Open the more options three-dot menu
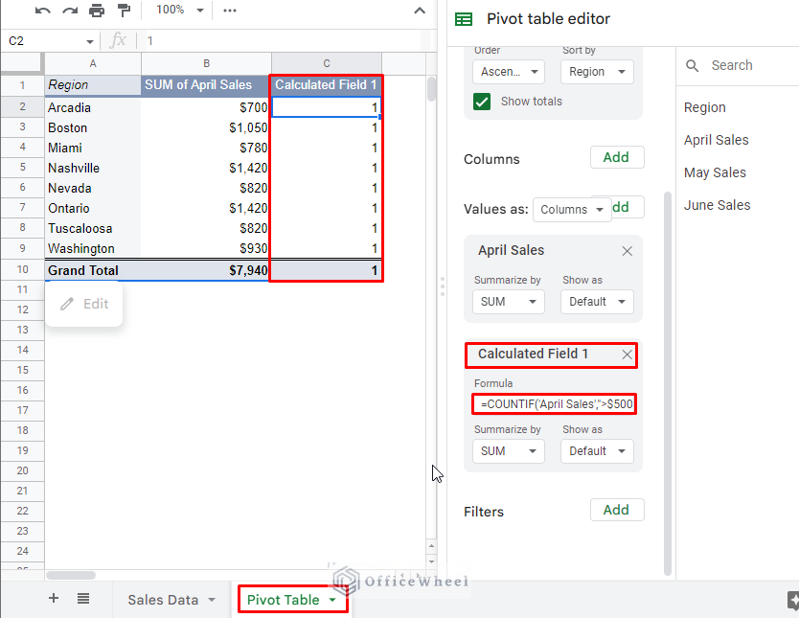The width and height of the screenshot is (799, 618). click(229, 11)
